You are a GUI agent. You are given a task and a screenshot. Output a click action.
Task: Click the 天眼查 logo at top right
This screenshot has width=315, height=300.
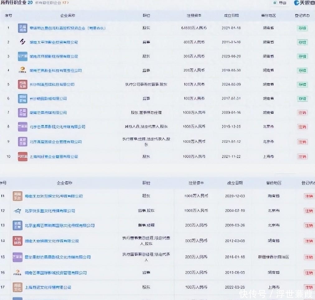click(303, 3)
